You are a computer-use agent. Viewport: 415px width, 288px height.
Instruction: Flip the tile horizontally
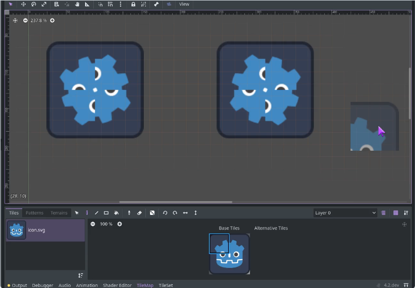coord(185,213)
